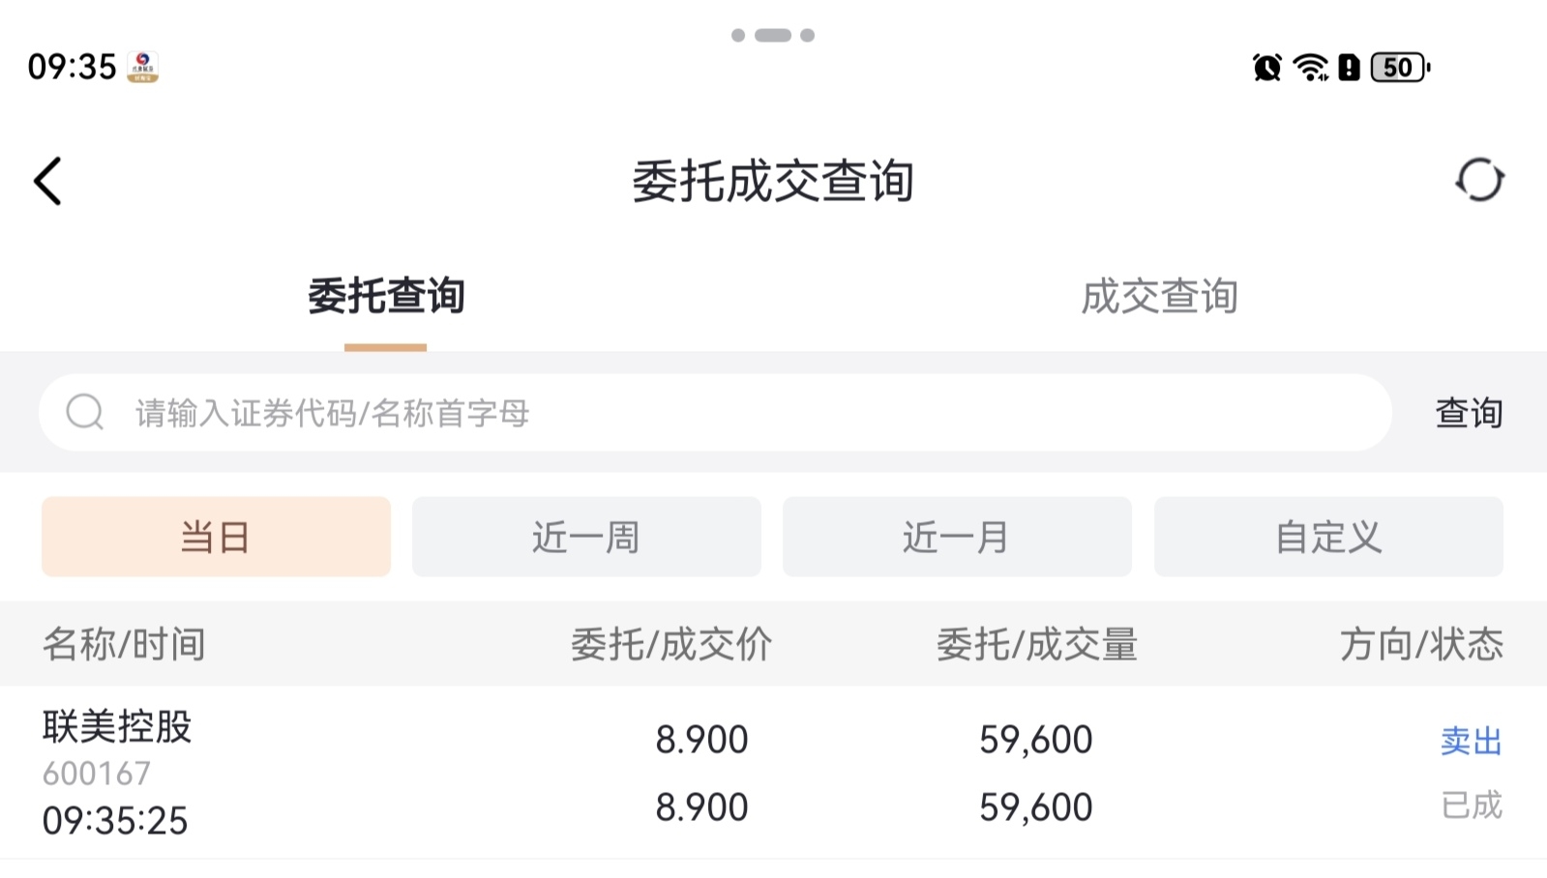Click the refresh icon at top right
Viewport: 1547px width, 878px height.
(x=1479, y=180)
